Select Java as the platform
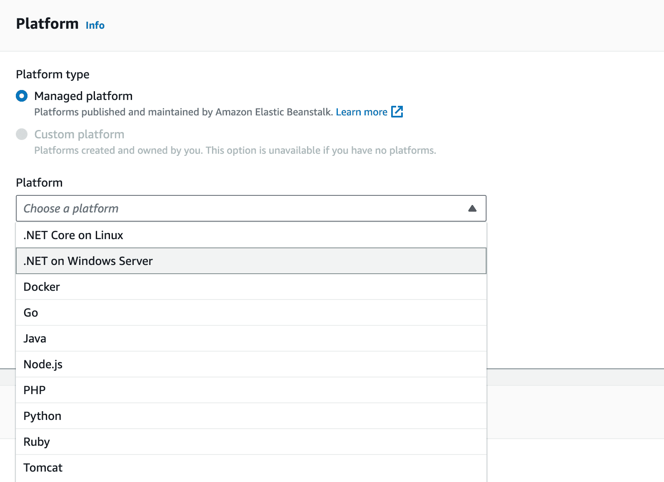Viewport: 664px width, 482px height. pos(251,338)
